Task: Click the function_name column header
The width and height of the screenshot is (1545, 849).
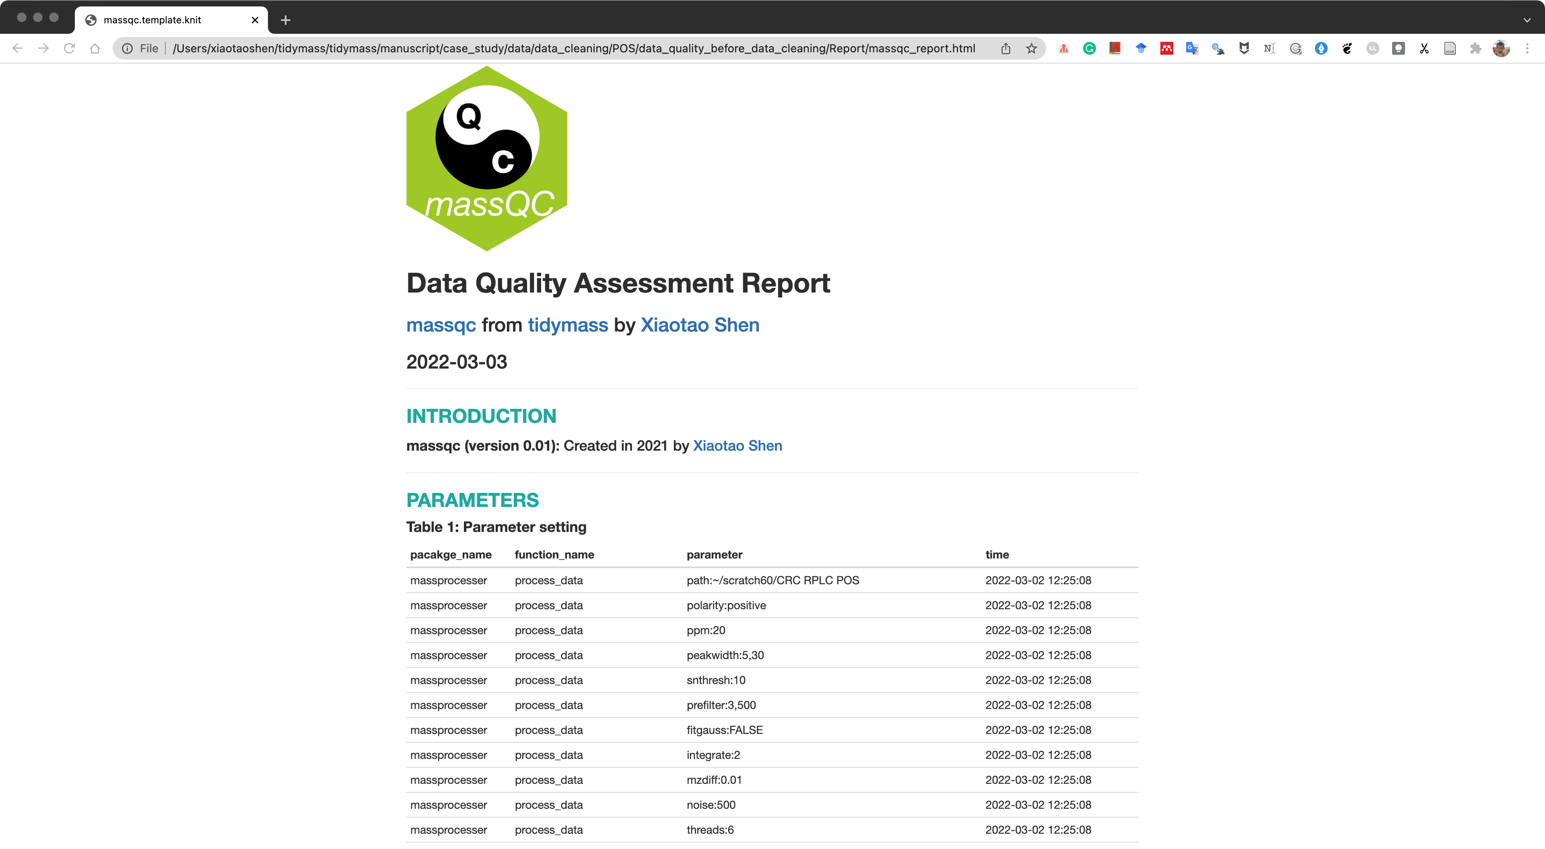Action: click(554, 555)
